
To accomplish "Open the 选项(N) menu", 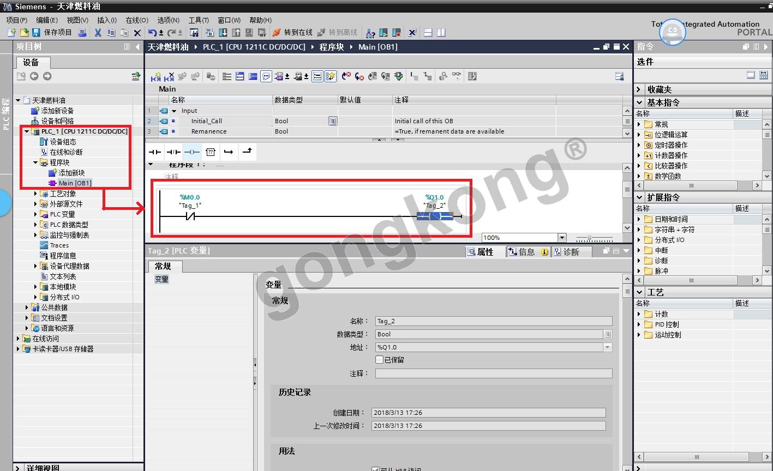I will pos(168,20).
